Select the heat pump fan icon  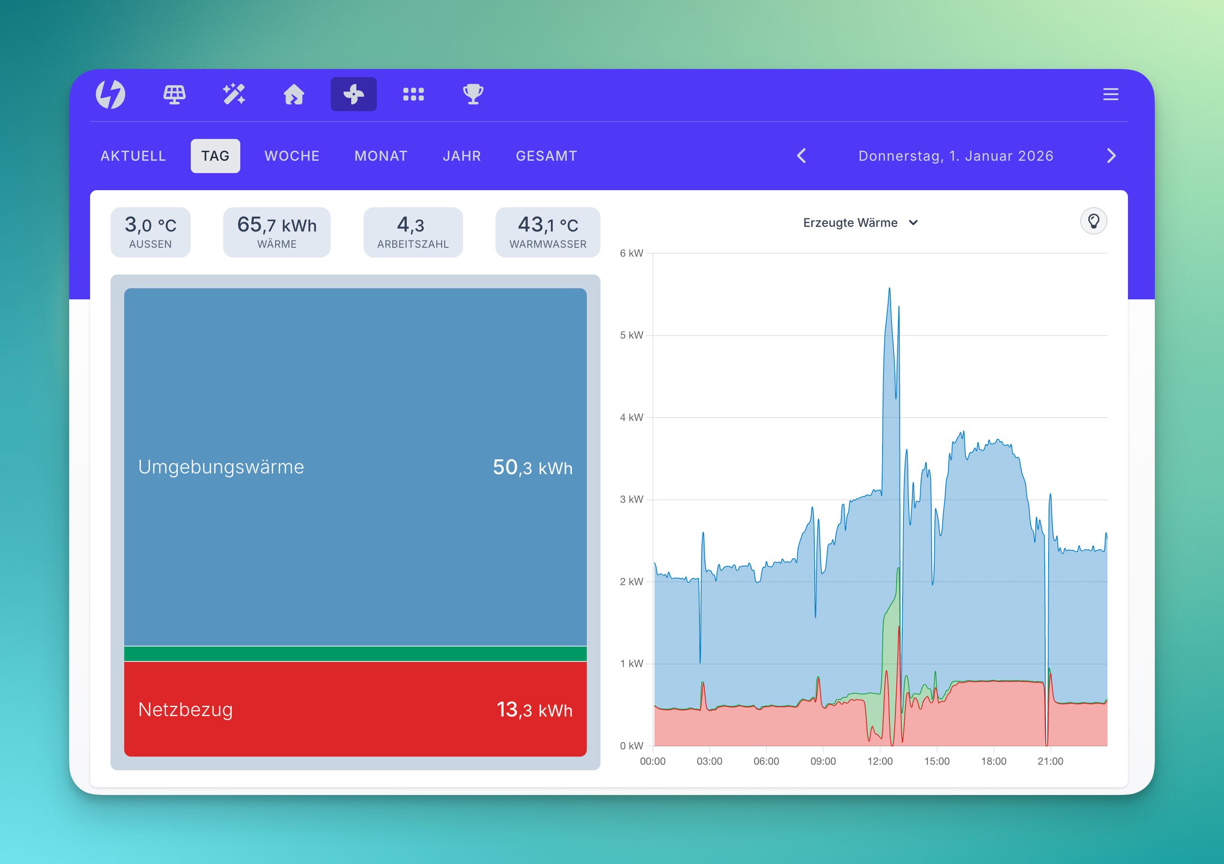pos(353,94)
